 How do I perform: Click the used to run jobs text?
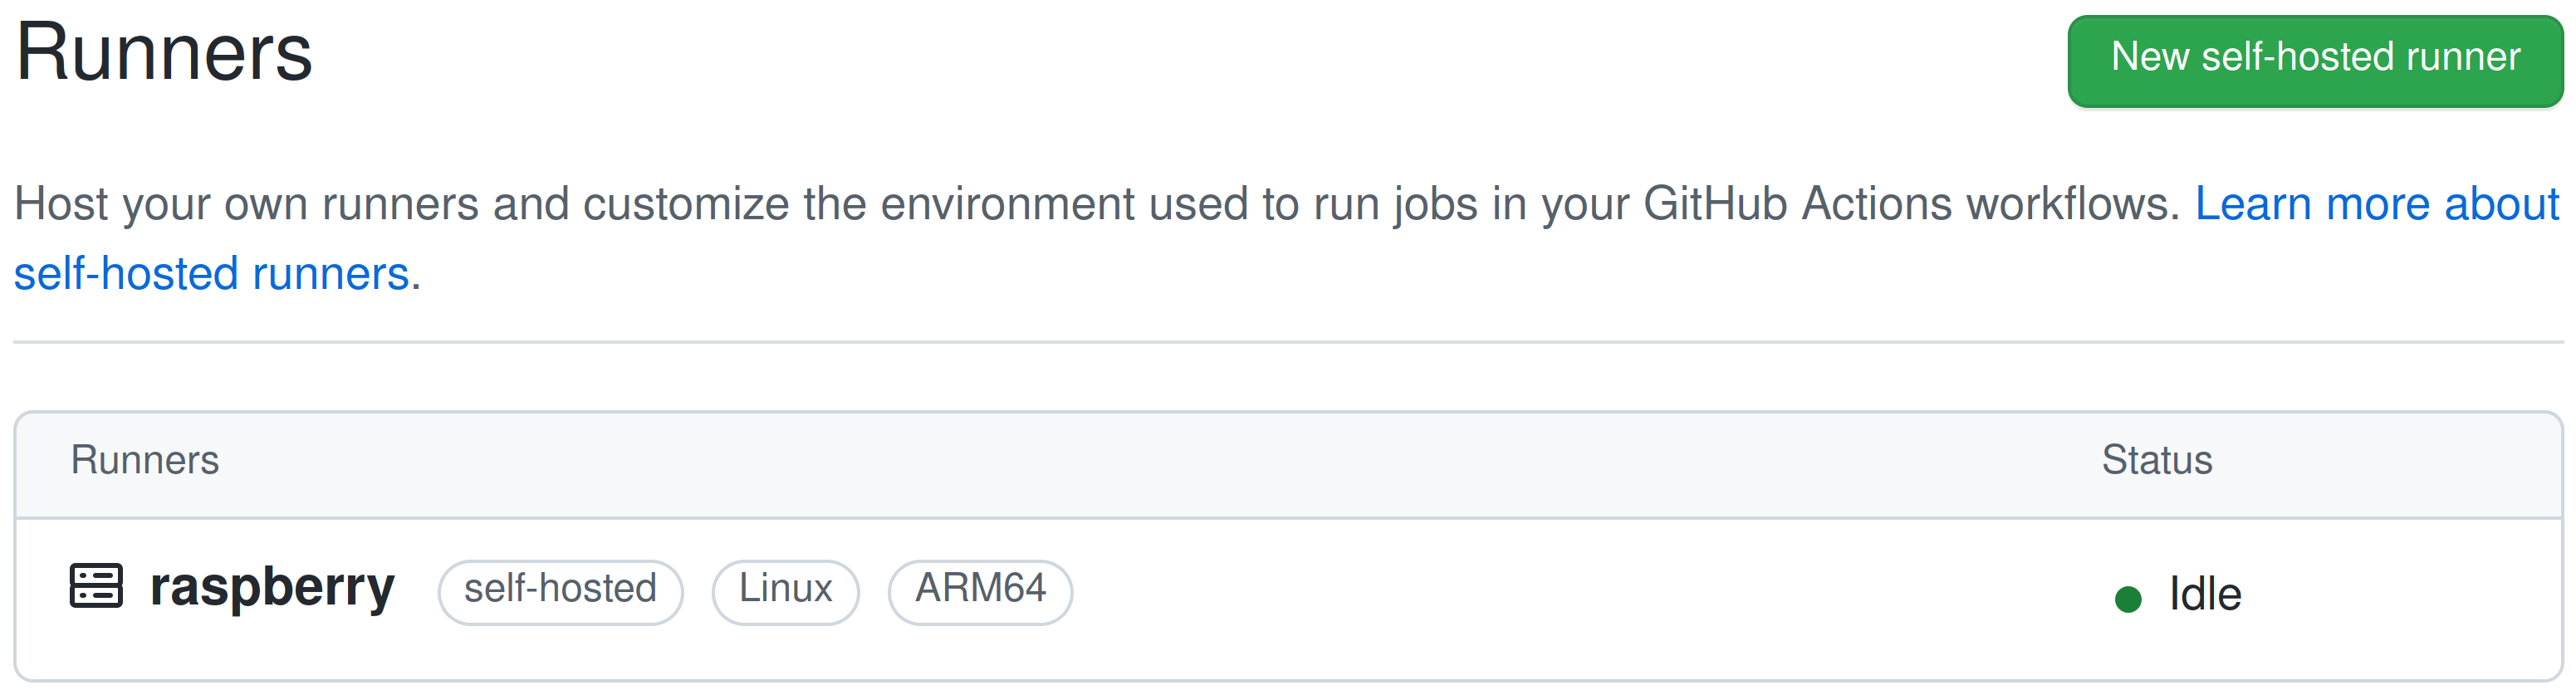[1313, 204]
